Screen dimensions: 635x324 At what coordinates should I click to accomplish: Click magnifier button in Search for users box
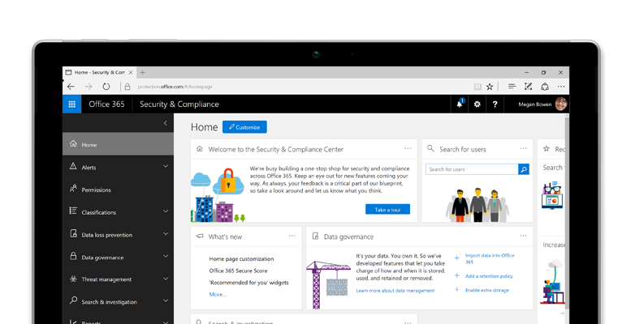(x=524, y=169)
